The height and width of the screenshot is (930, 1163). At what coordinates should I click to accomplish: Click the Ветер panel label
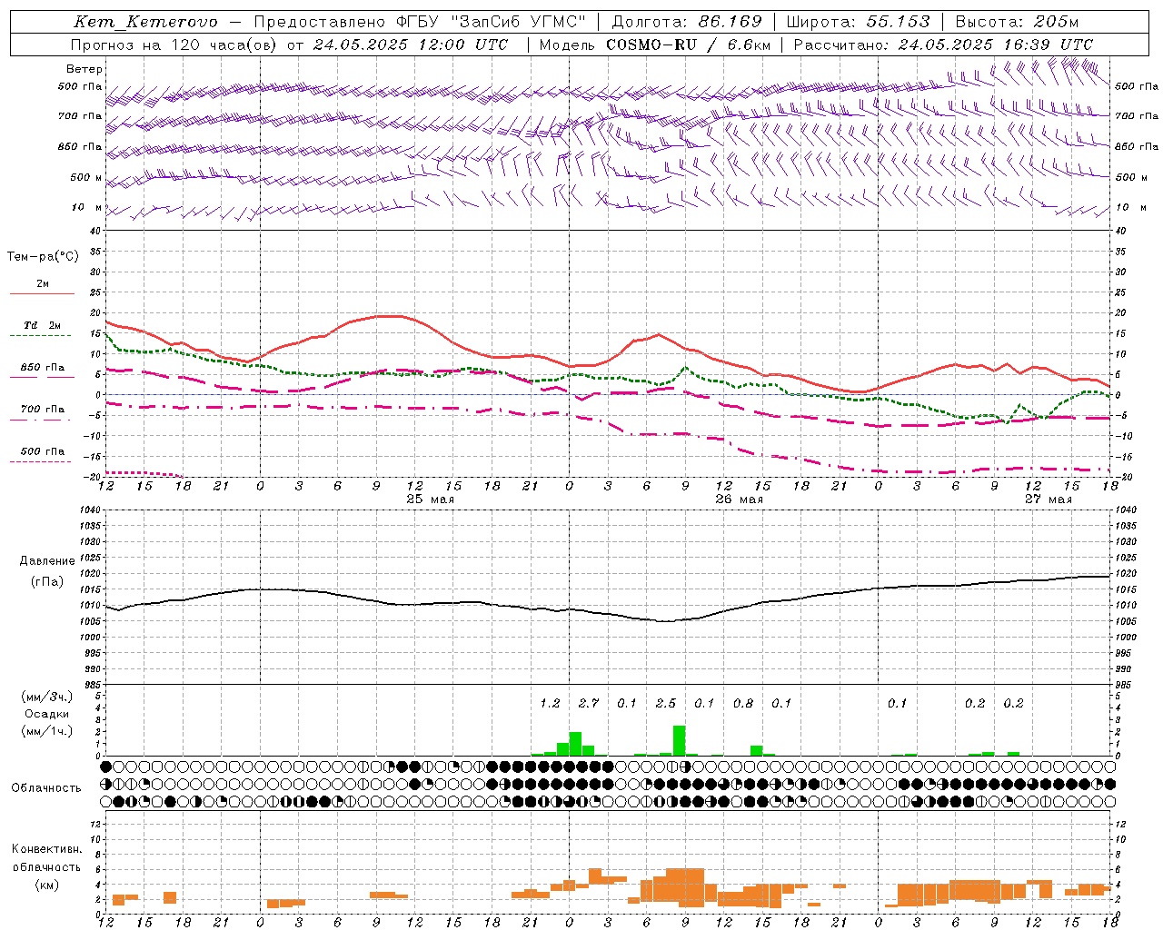(84, 69)
